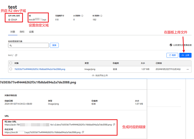
Task: Toggle the 以目录形式查看前缀 checkbox
Action: 171,45
